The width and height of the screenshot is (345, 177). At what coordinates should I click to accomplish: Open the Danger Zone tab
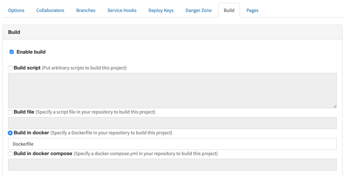(x=198, y=10)
